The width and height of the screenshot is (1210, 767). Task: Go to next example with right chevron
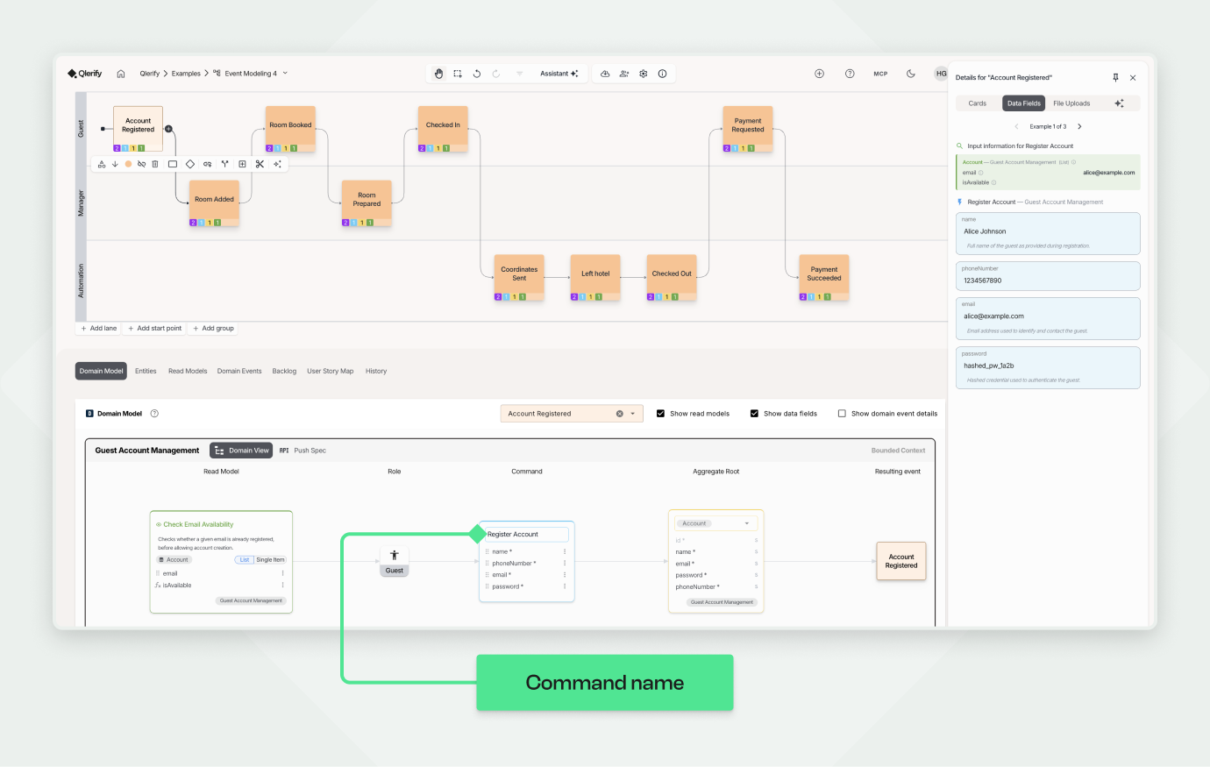[x=1079, y=126]
